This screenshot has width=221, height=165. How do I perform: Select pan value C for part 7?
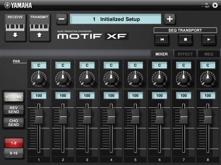(x=184, y=65)
